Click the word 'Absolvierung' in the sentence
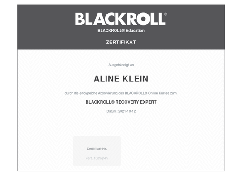242x181 pixels. tap(108, 93)
